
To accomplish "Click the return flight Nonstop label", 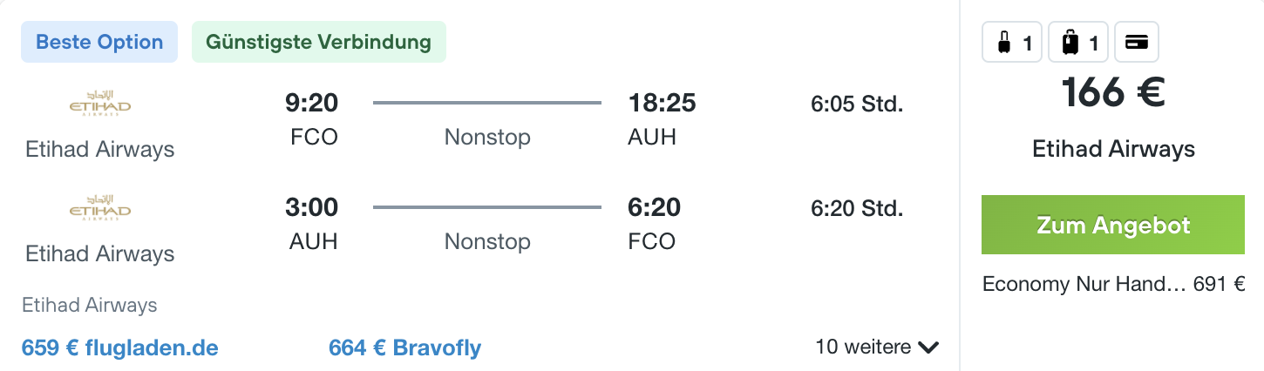I will pyautogui.click(x=487, y=241).
